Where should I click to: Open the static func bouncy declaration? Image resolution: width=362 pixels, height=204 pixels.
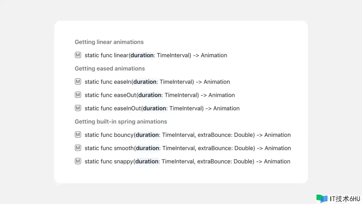click(x=188, y=135)
